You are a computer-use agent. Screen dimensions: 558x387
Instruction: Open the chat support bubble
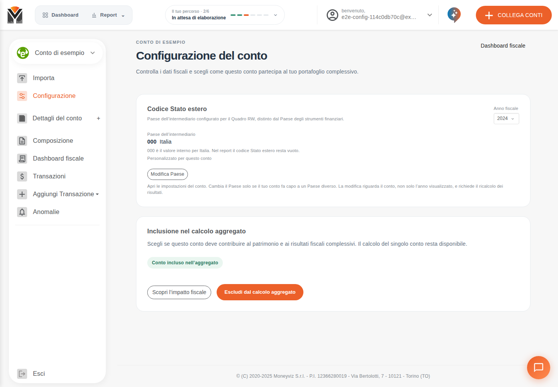(539, 368)
